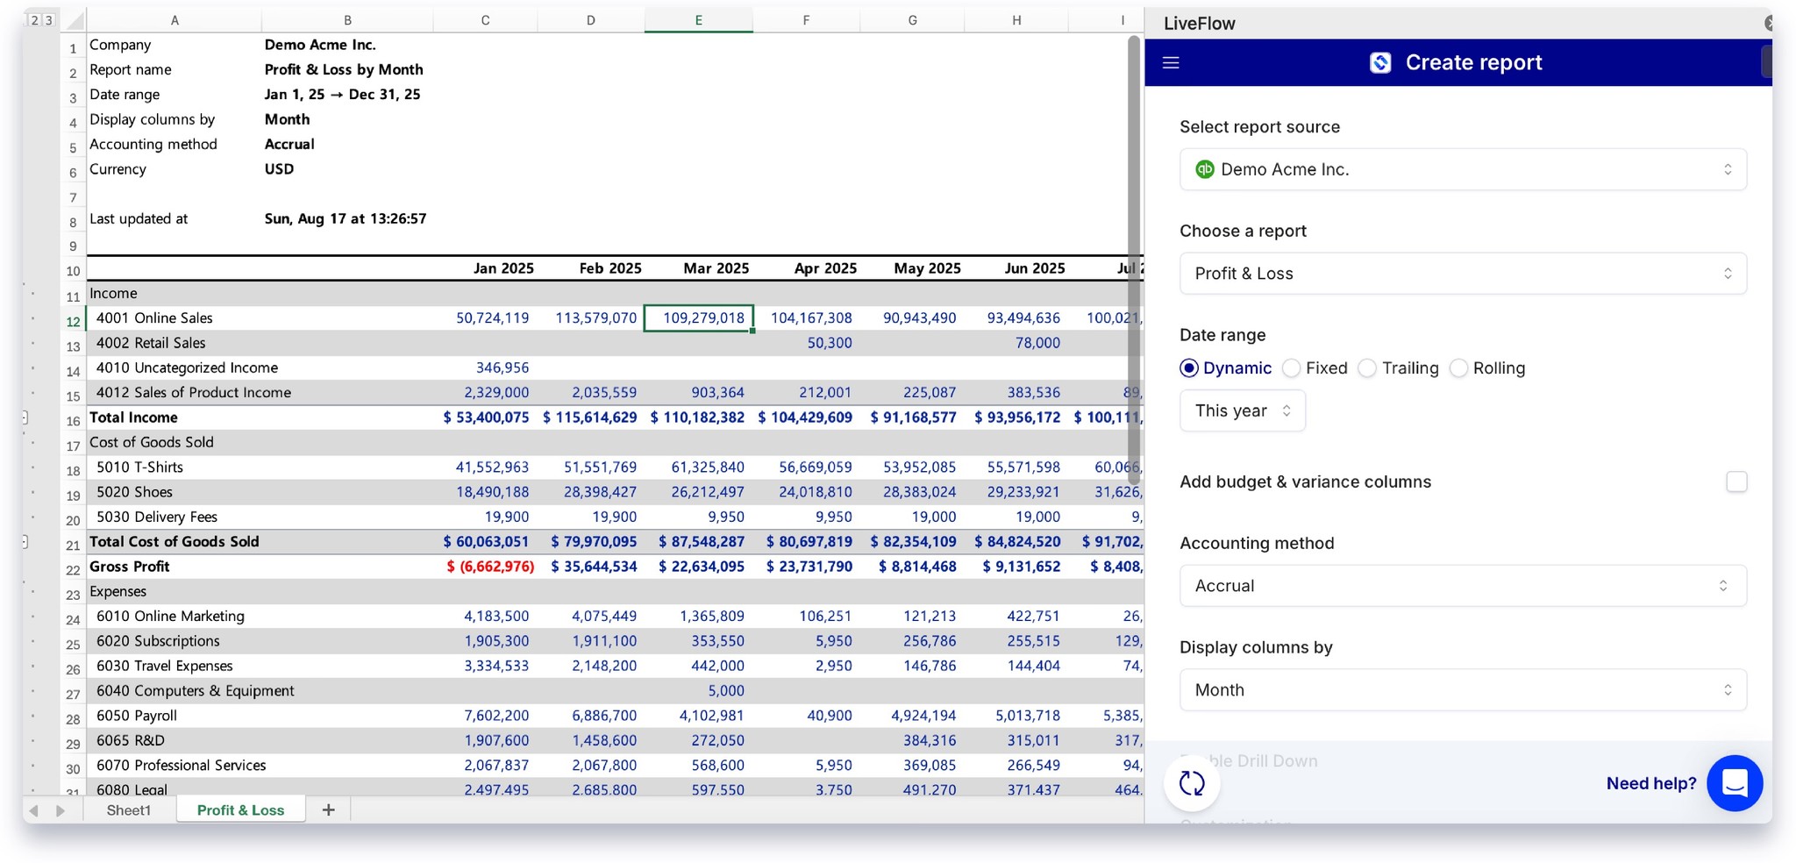1796x863 pixels.
Task: Select the Trailing date range option
Action: [x=1368, y=368]
